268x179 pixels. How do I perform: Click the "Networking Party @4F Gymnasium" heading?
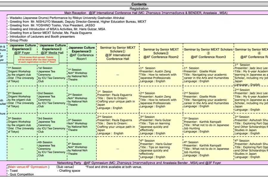139,163
